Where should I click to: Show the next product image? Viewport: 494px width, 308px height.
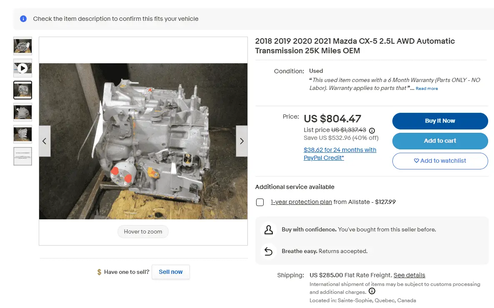pos(242,141)
